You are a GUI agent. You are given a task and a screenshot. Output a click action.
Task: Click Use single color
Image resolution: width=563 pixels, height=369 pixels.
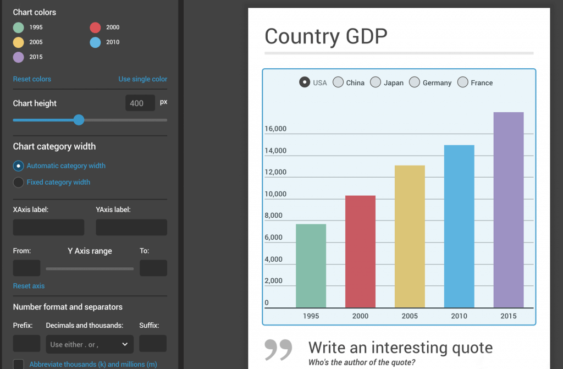pyautogui.click(x=142, y=79)
